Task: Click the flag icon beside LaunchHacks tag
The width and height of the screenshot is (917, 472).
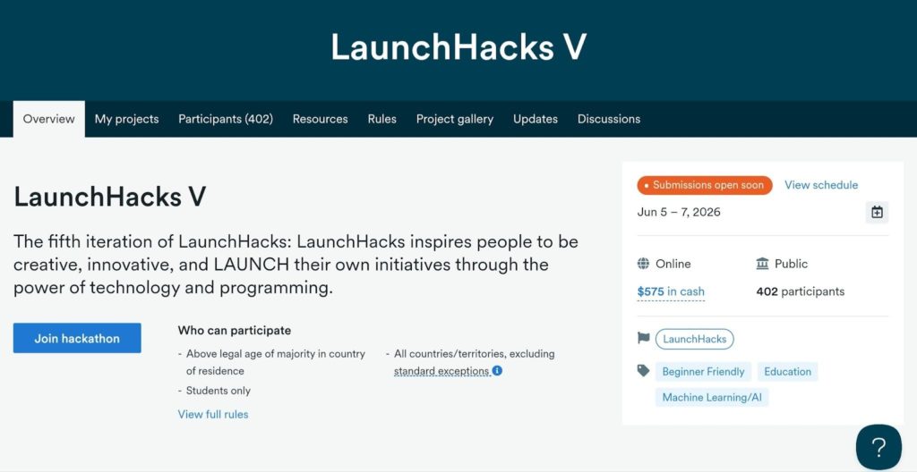Action: tap(643, 338)
